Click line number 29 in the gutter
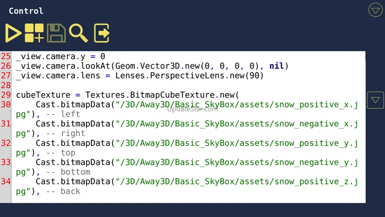Viewport: 385px width, 217px height. click(x=5, y=95)
